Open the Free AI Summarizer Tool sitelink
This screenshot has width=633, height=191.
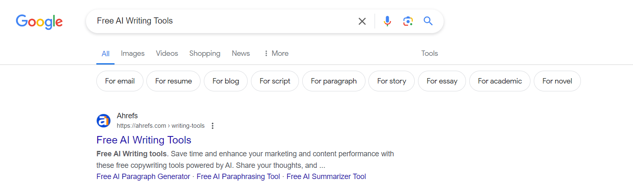click(326, 177)
